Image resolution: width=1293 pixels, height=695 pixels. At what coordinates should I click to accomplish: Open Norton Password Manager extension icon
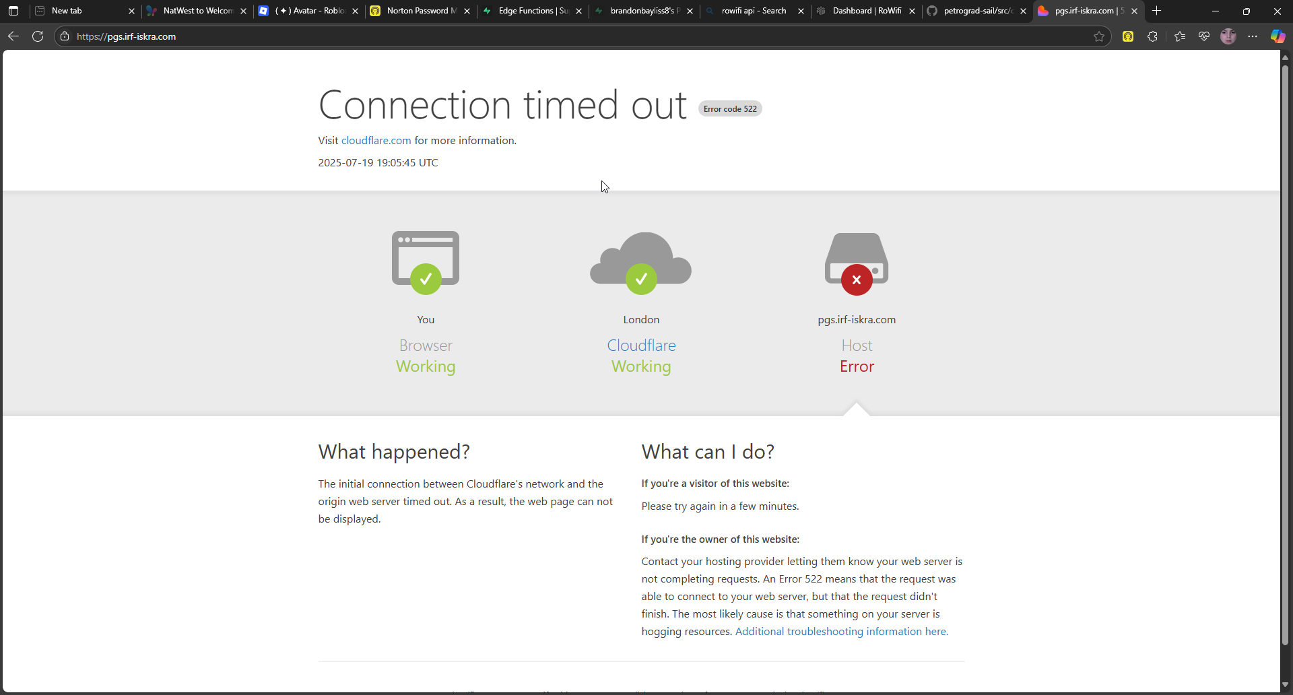pyautogui.click(x=1128, y=36)
